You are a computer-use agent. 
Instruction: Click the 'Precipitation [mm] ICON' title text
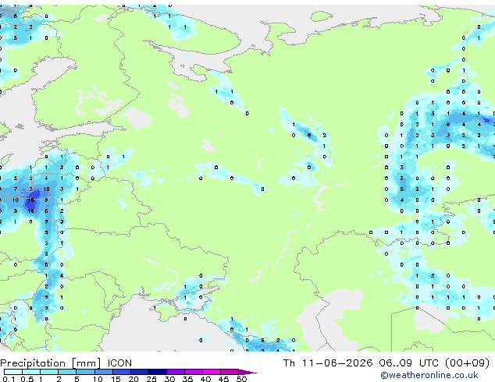pos(66,363)
